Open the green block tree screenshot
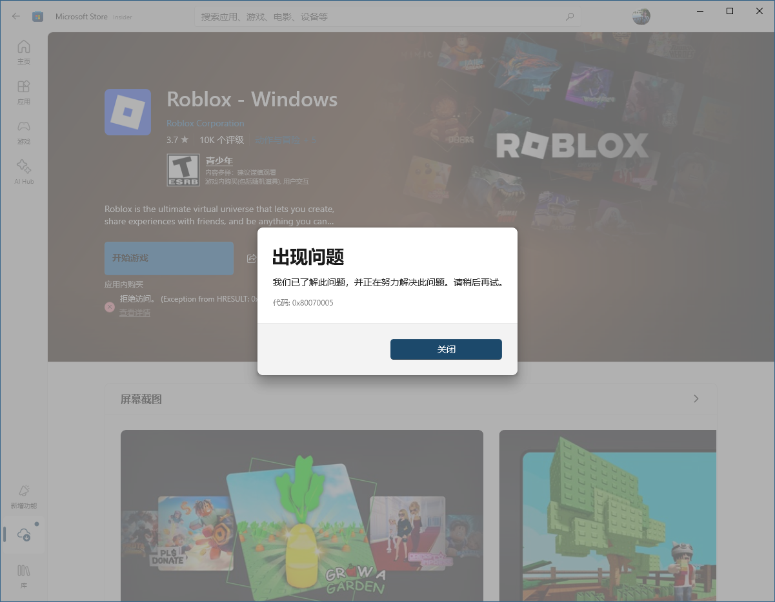 pyautogui.click(x=608, y=516)
